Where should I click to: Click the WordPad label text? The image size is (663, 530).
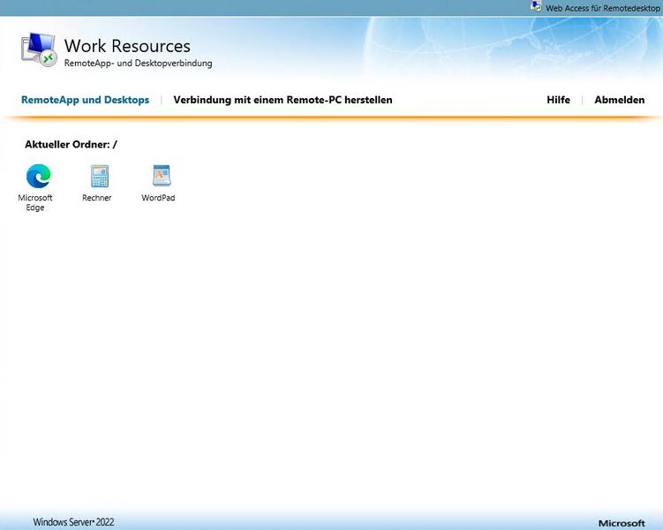pyautogui.click(x=158, y=198)
